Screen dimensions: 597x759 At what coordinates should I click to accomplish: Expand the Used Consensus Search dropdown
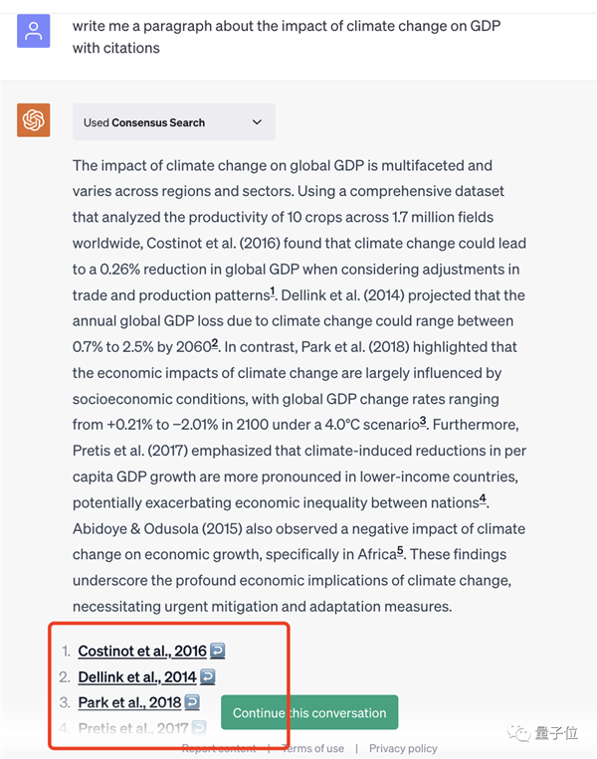257,122
